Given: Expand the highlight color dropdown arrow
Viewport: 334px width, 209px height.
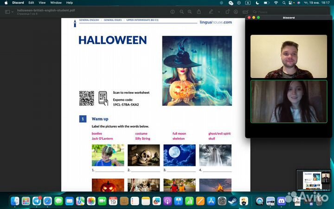Looking at the screenshot, I should click(218, 12).
